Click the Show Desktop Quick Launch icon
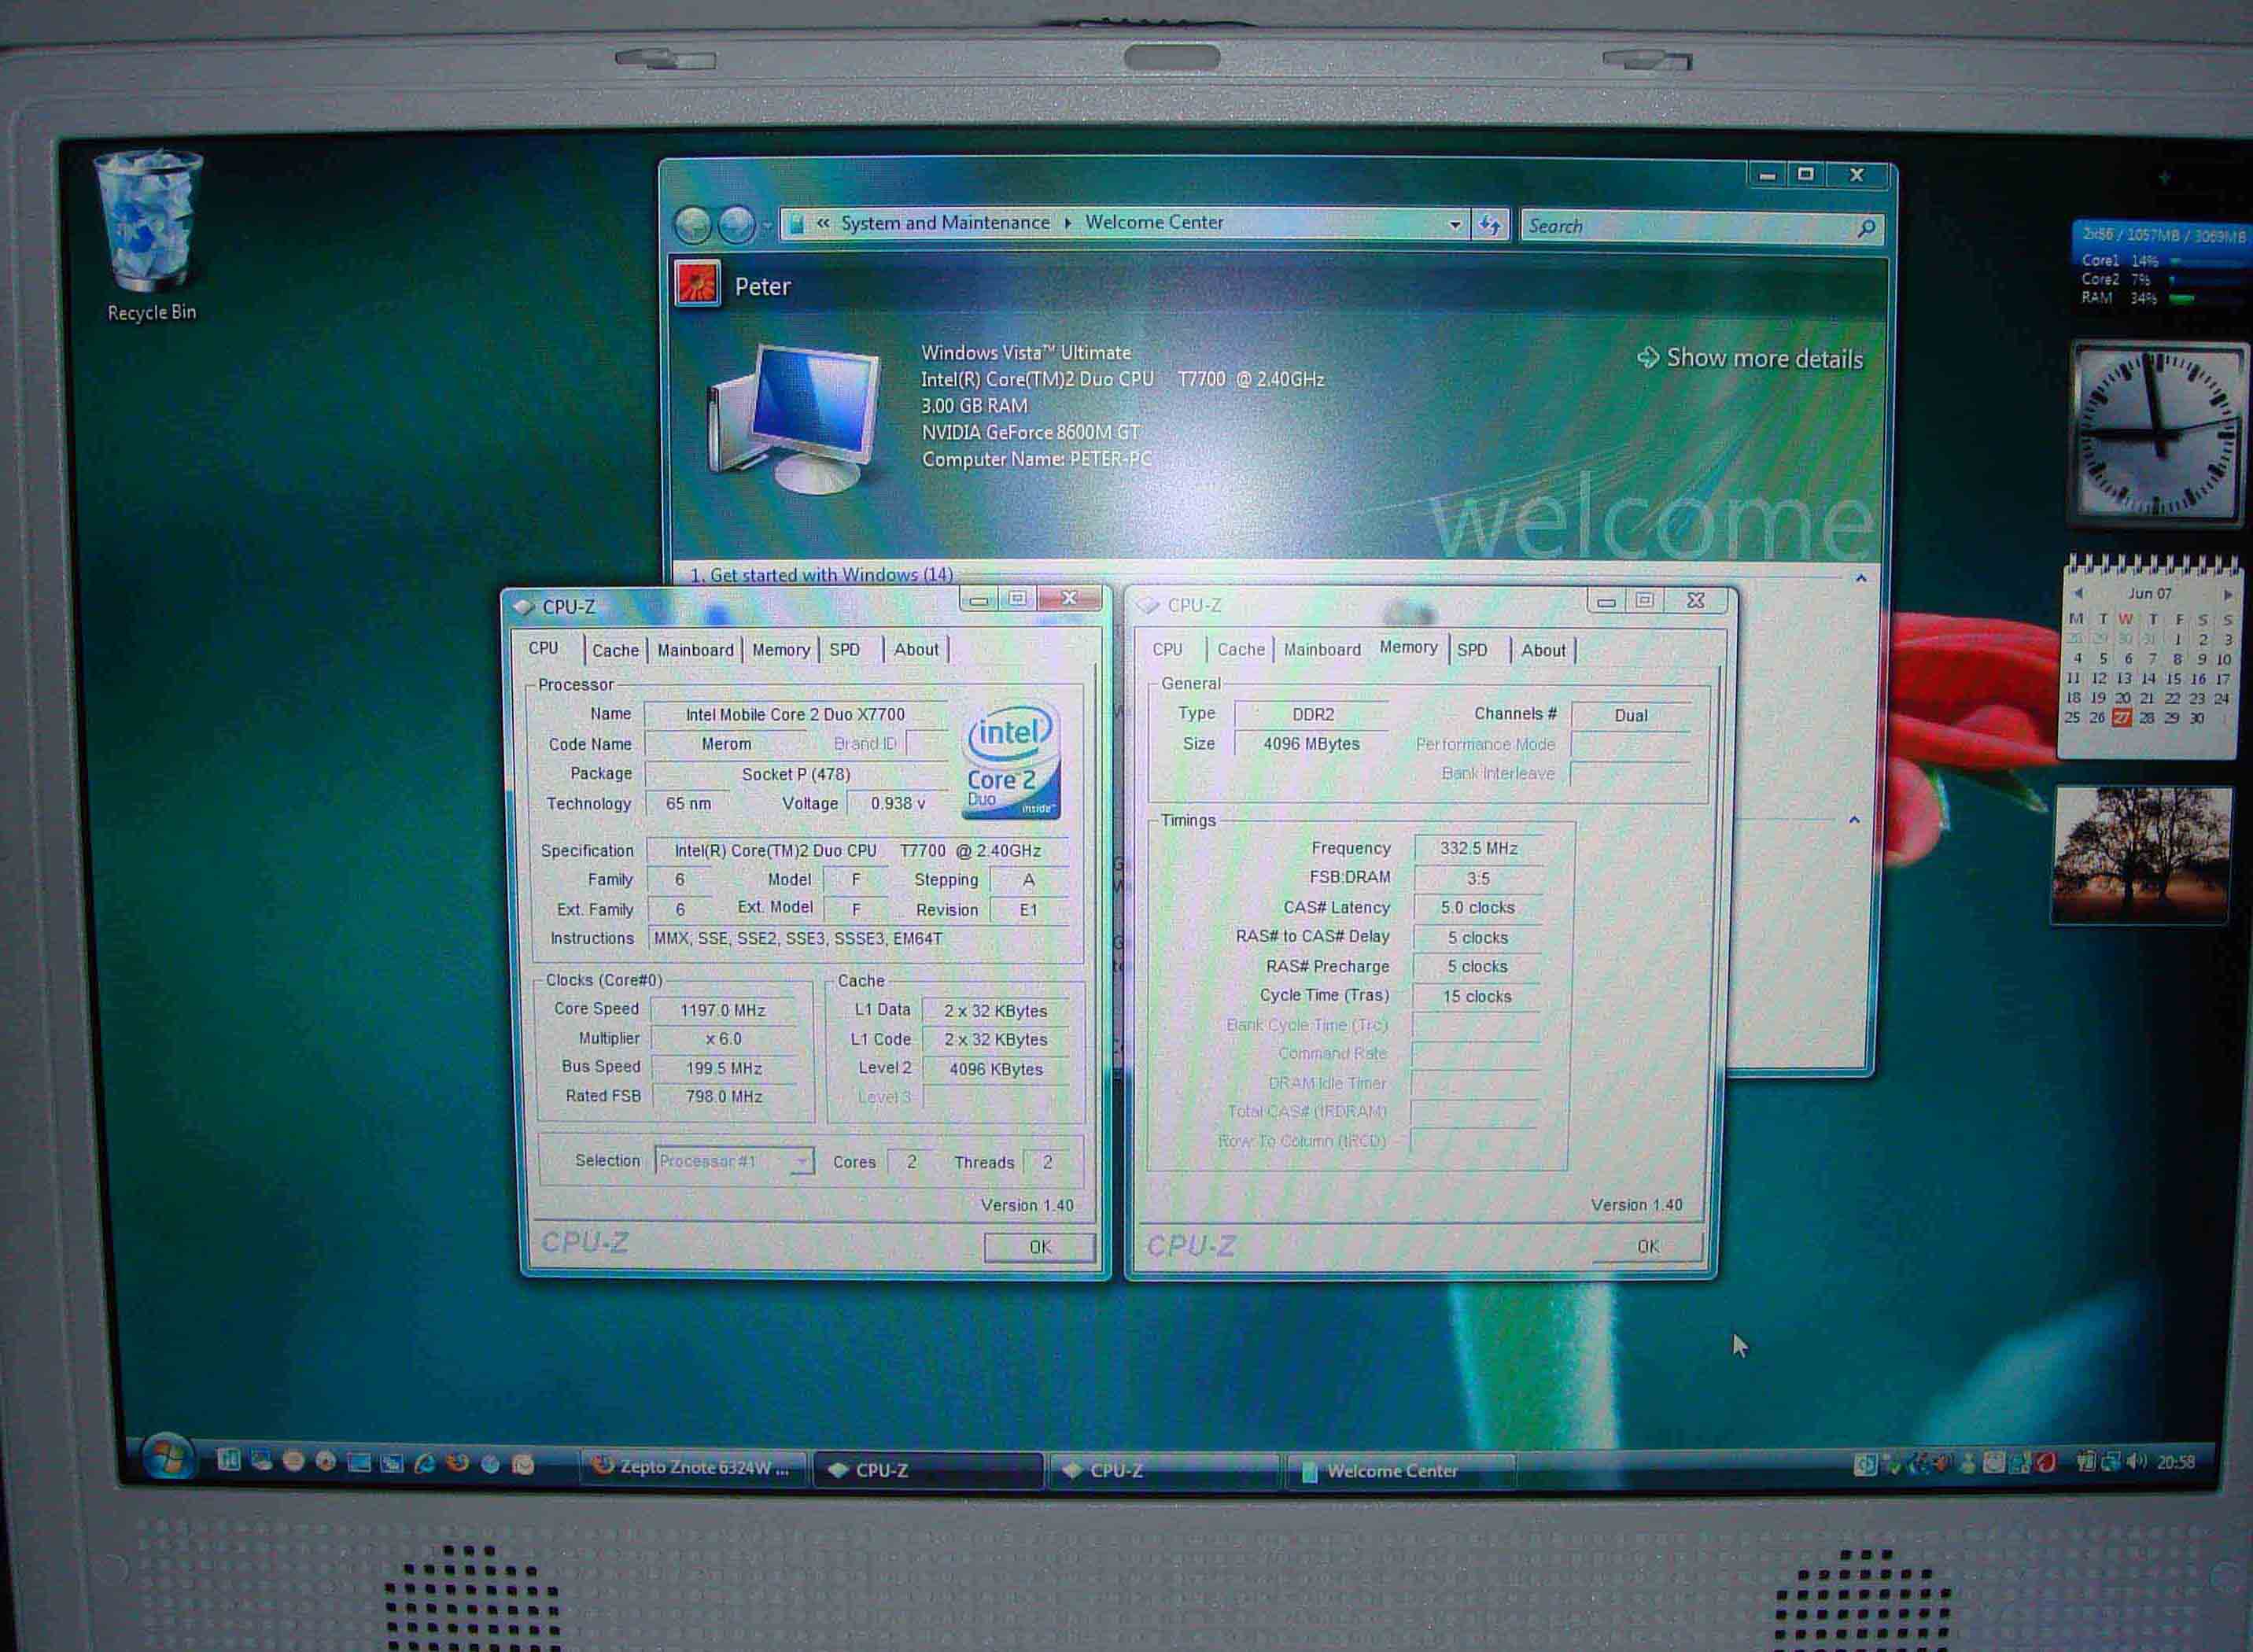This screenshot has width=2253, height=1652. [x=360, y=1463]
